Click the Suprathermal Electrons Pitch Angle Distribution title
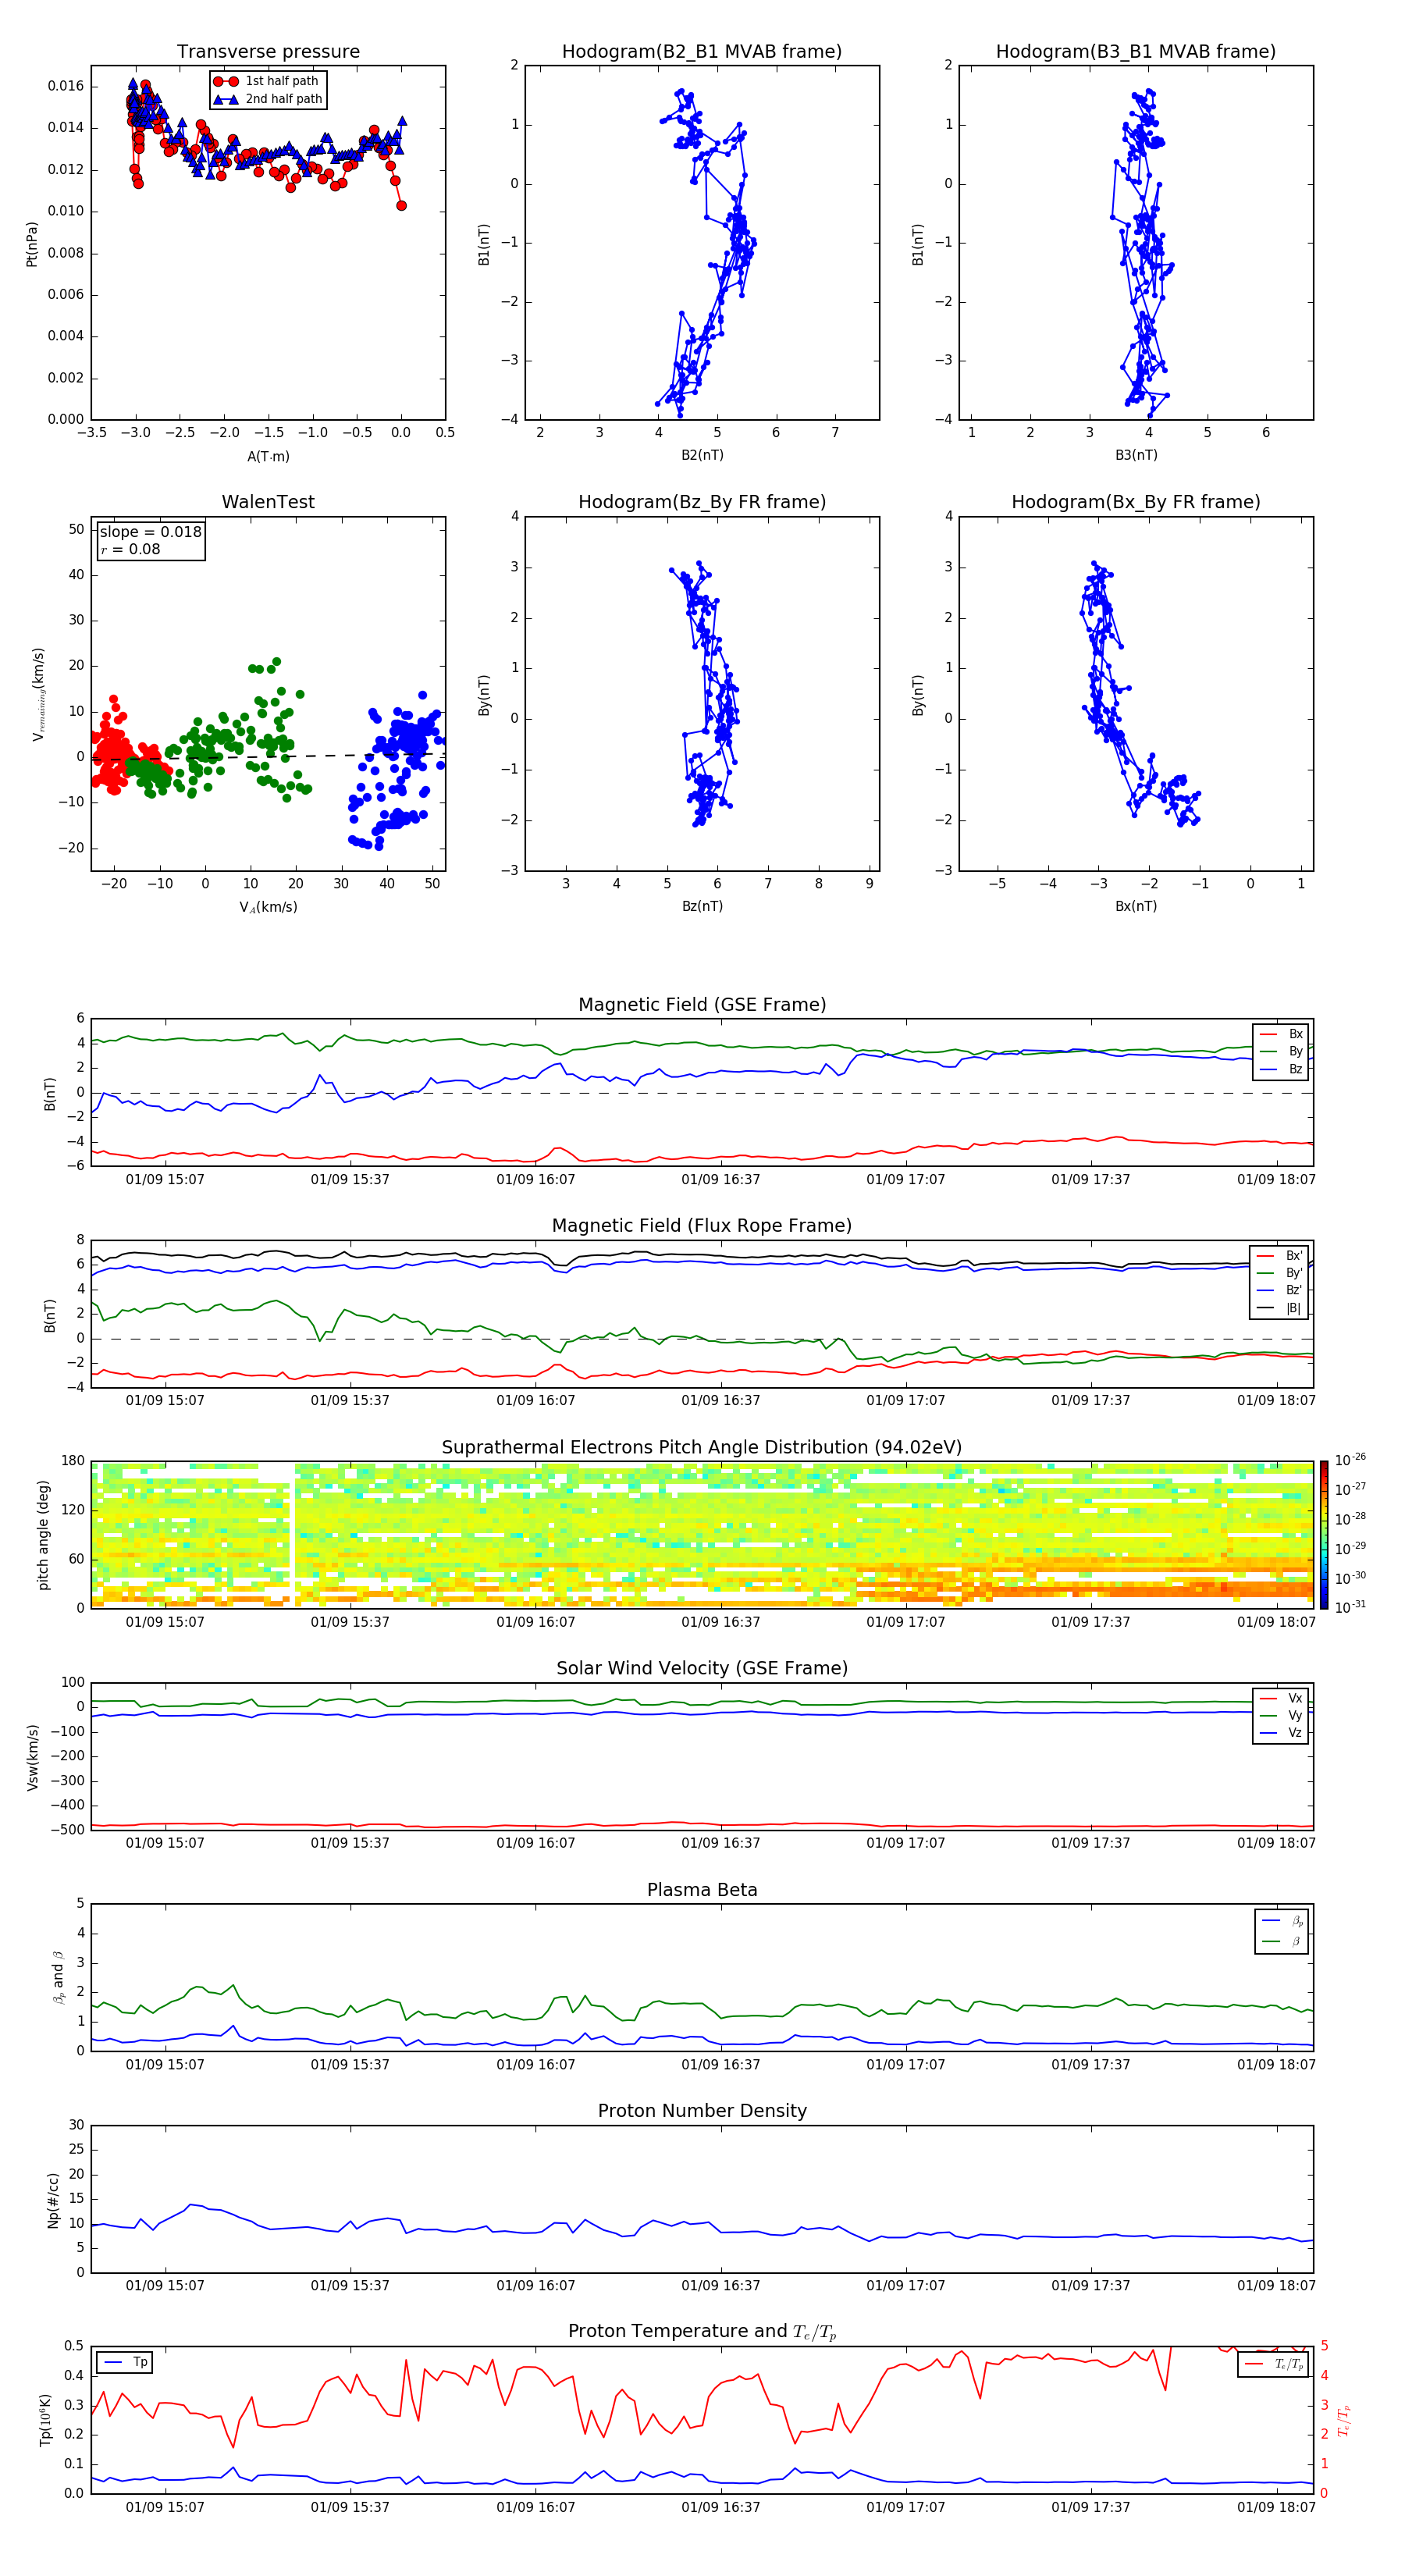This screenshot has width=1405, height=2576. click(702, 1448)
